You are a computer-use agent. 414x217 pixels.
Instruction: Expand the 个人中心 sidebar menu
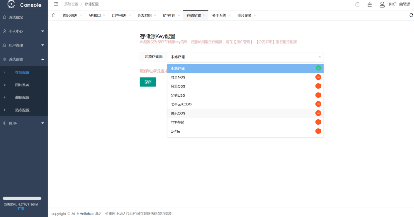click(x=24, y=31)
